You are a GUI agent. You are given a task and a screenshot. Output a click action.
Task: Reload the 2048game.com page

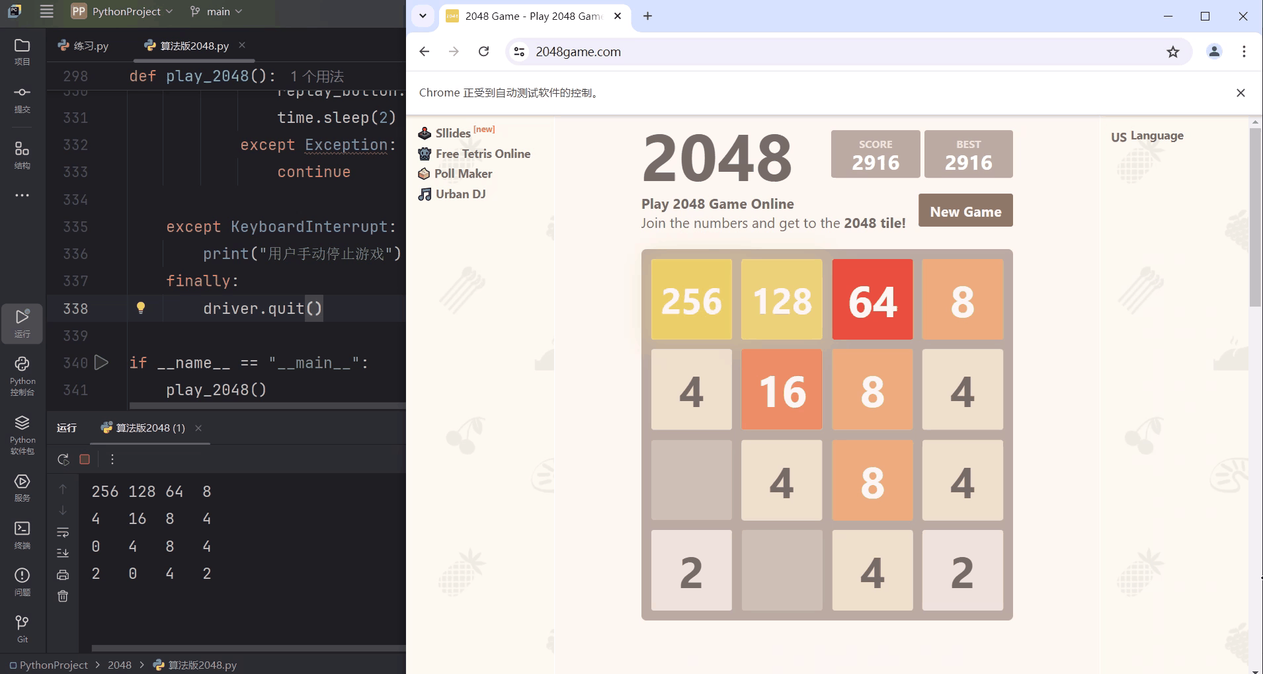[484, 52]
